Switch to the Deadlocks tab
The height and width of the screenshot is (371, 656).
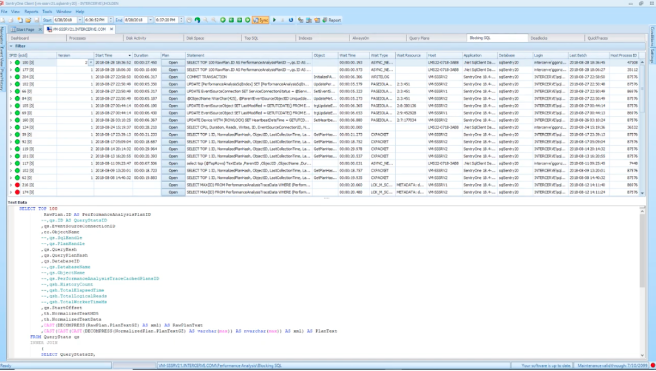tap(539, 38)
